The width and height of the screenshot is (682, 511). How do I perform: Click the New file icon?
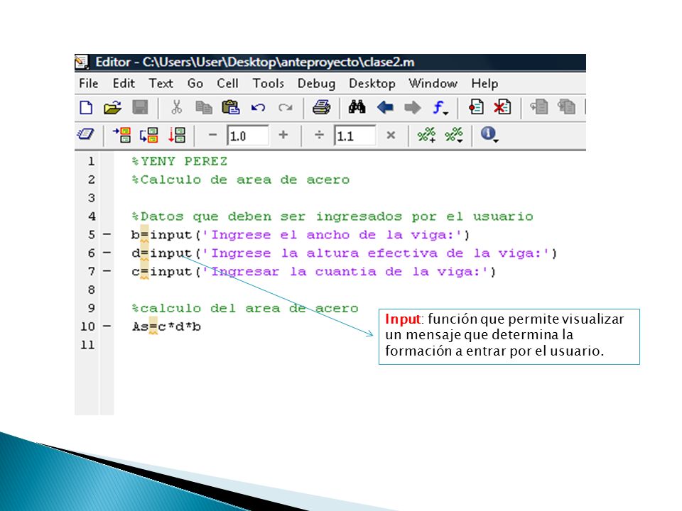pos(86,107)
